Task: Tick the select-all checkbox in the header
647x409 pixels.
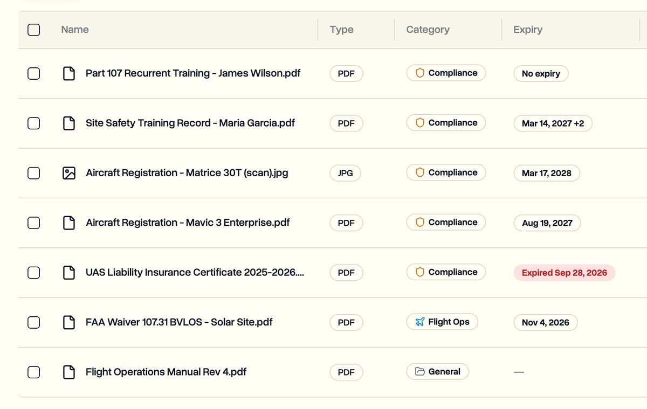Action: 33,30
